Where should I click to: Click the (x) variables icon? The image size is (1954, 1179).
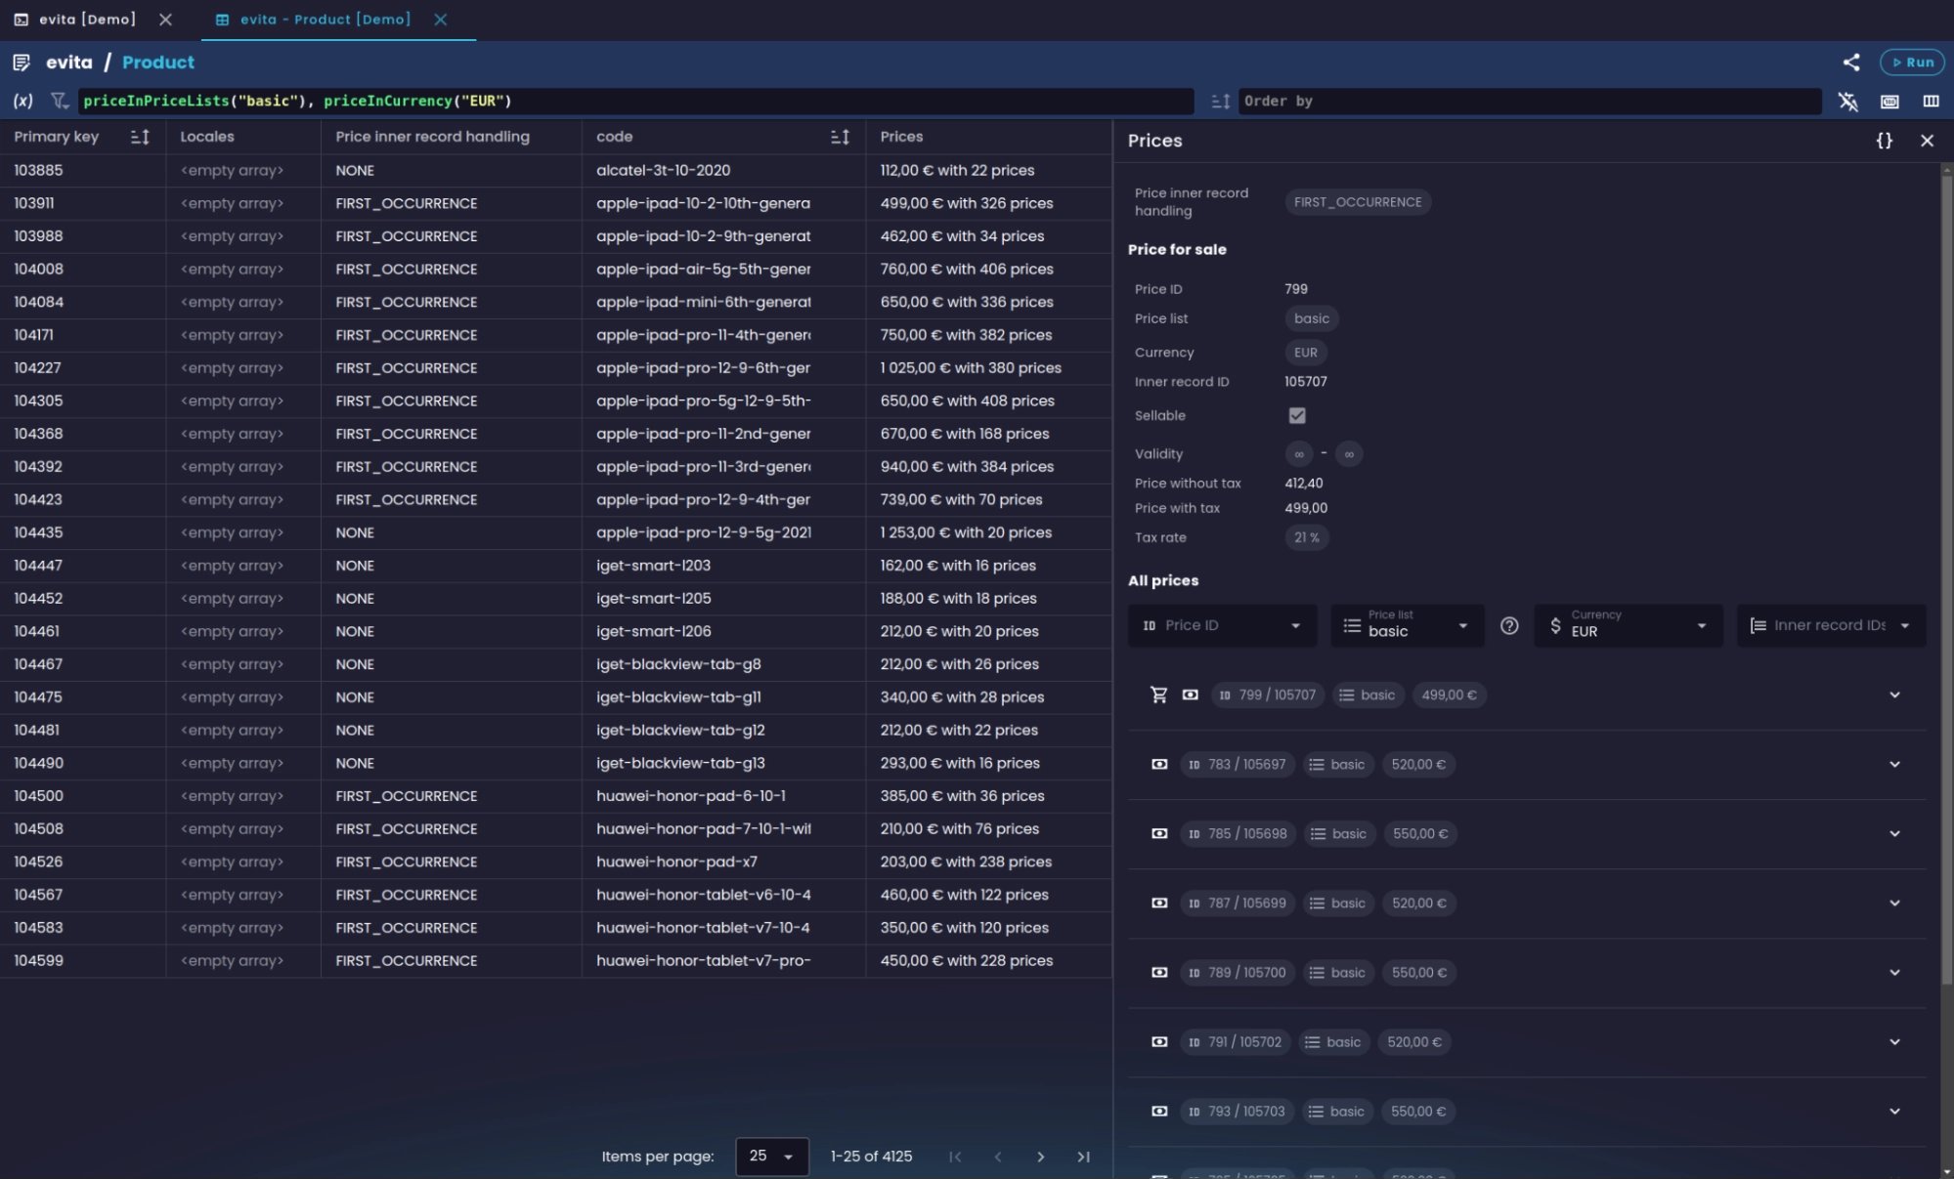[x=22, y=101]
